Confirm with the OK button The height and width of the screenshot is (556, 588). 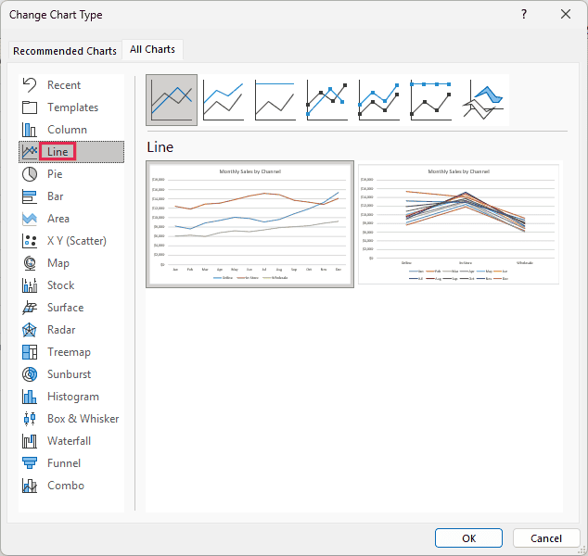468,538
